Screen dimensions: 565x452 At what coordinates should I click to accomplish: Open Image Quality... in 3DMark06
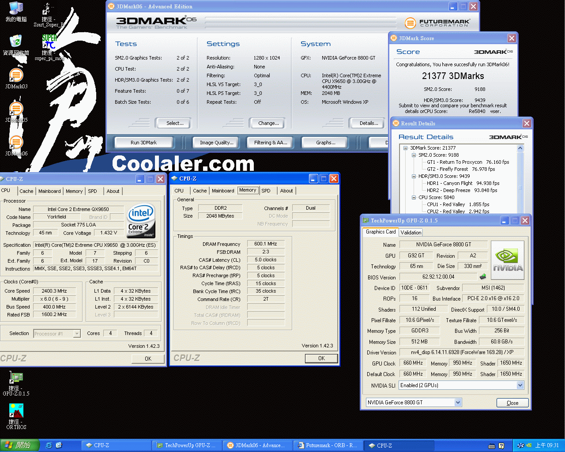pos(216,143)
